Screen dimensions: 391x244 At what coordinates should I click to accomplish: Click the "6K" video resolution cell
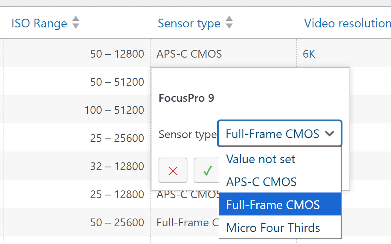(309, 54)
